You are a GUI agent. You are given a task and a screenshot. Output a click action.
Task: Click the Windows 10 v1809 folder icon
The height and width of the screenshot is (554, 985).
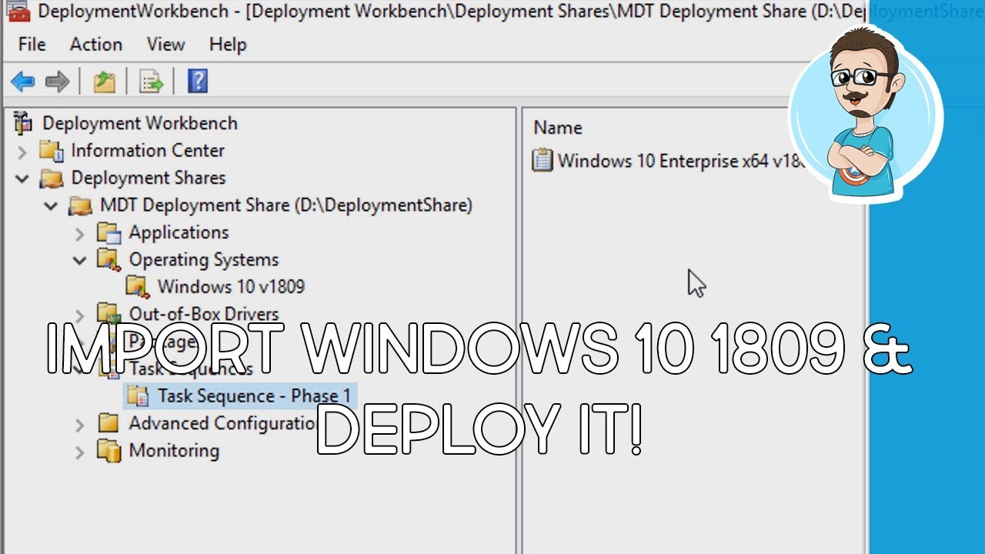pyautogui.click(x=137, y=287)
